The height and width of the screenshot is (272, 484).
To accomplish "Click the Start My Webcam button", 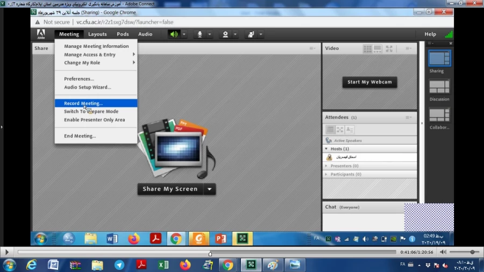I will tap(369, 82).
